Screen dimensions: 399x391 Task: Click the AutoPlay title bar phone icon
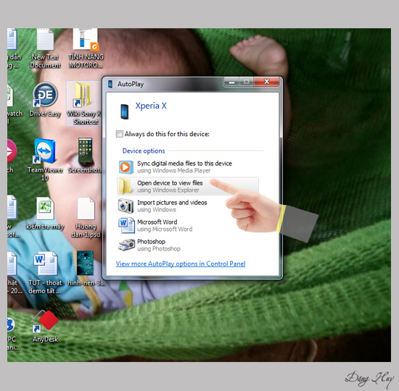coord(110,84)
